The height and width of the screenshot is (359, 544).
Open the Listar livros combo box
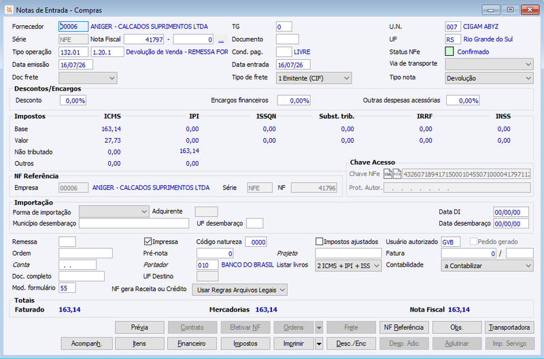pos(348,266)
